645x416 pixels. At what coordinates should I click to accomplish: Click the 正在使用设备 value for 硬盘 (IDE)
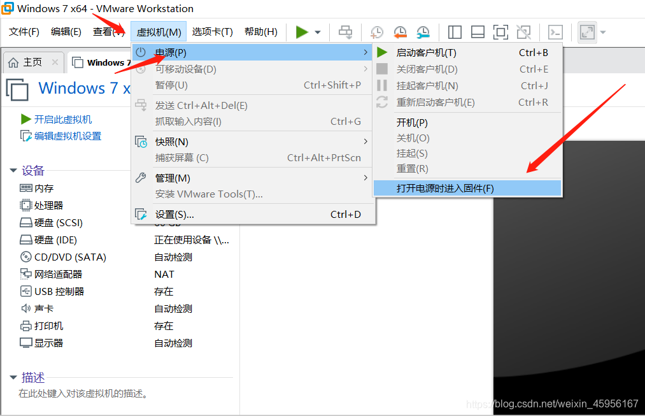click(192, 240)
